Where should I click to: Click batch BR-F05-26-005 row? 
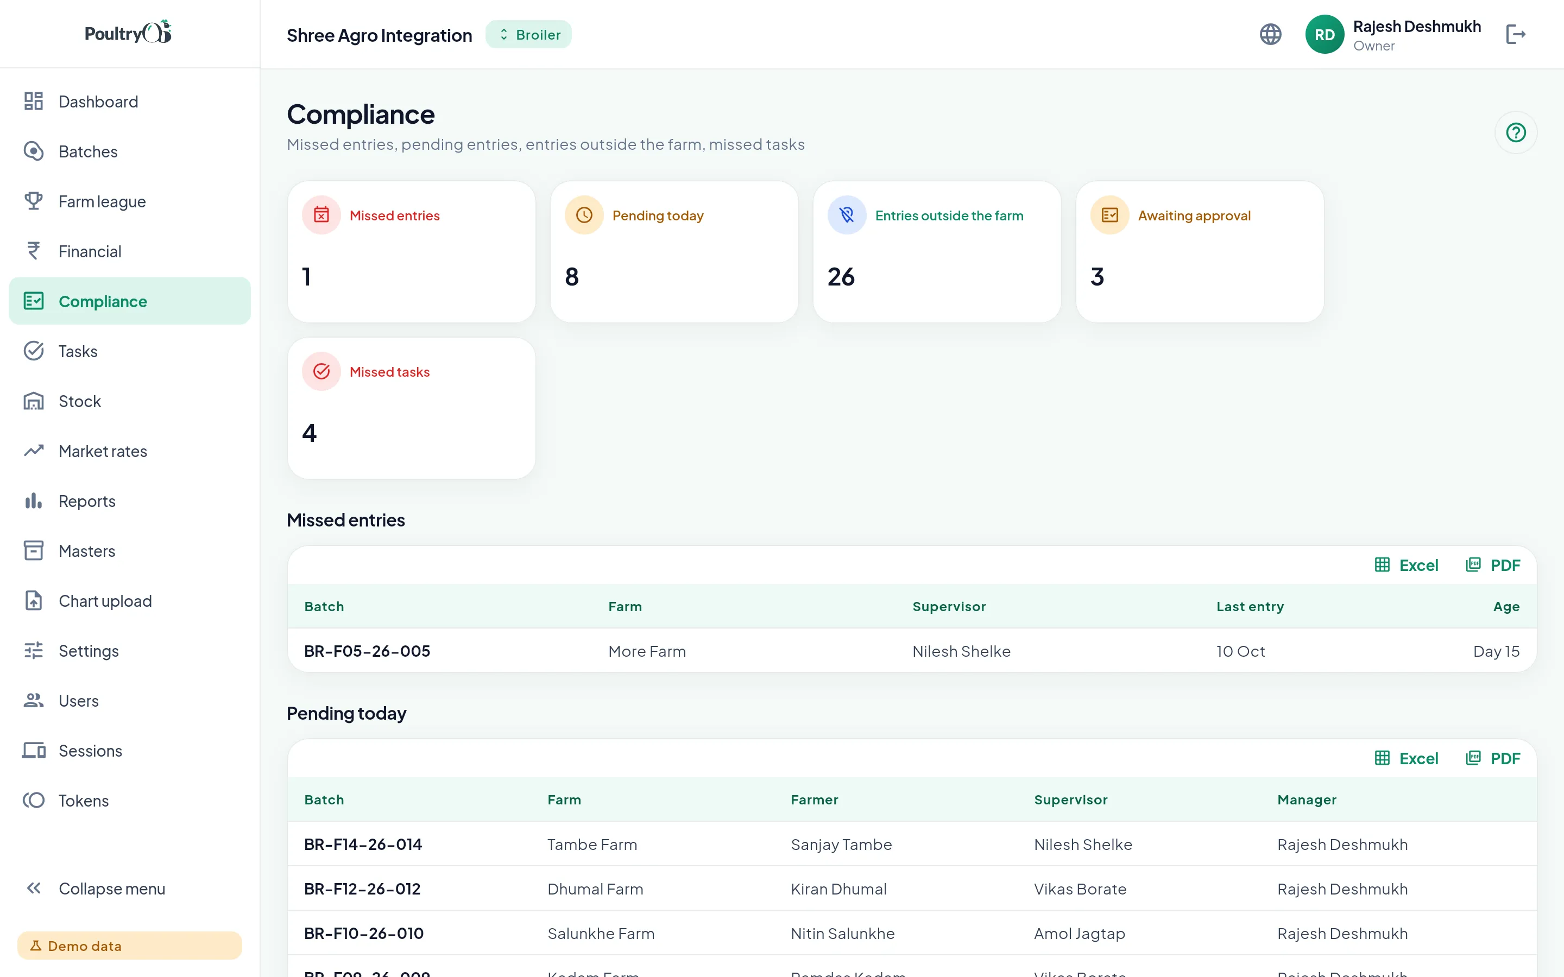pos(912,651)
